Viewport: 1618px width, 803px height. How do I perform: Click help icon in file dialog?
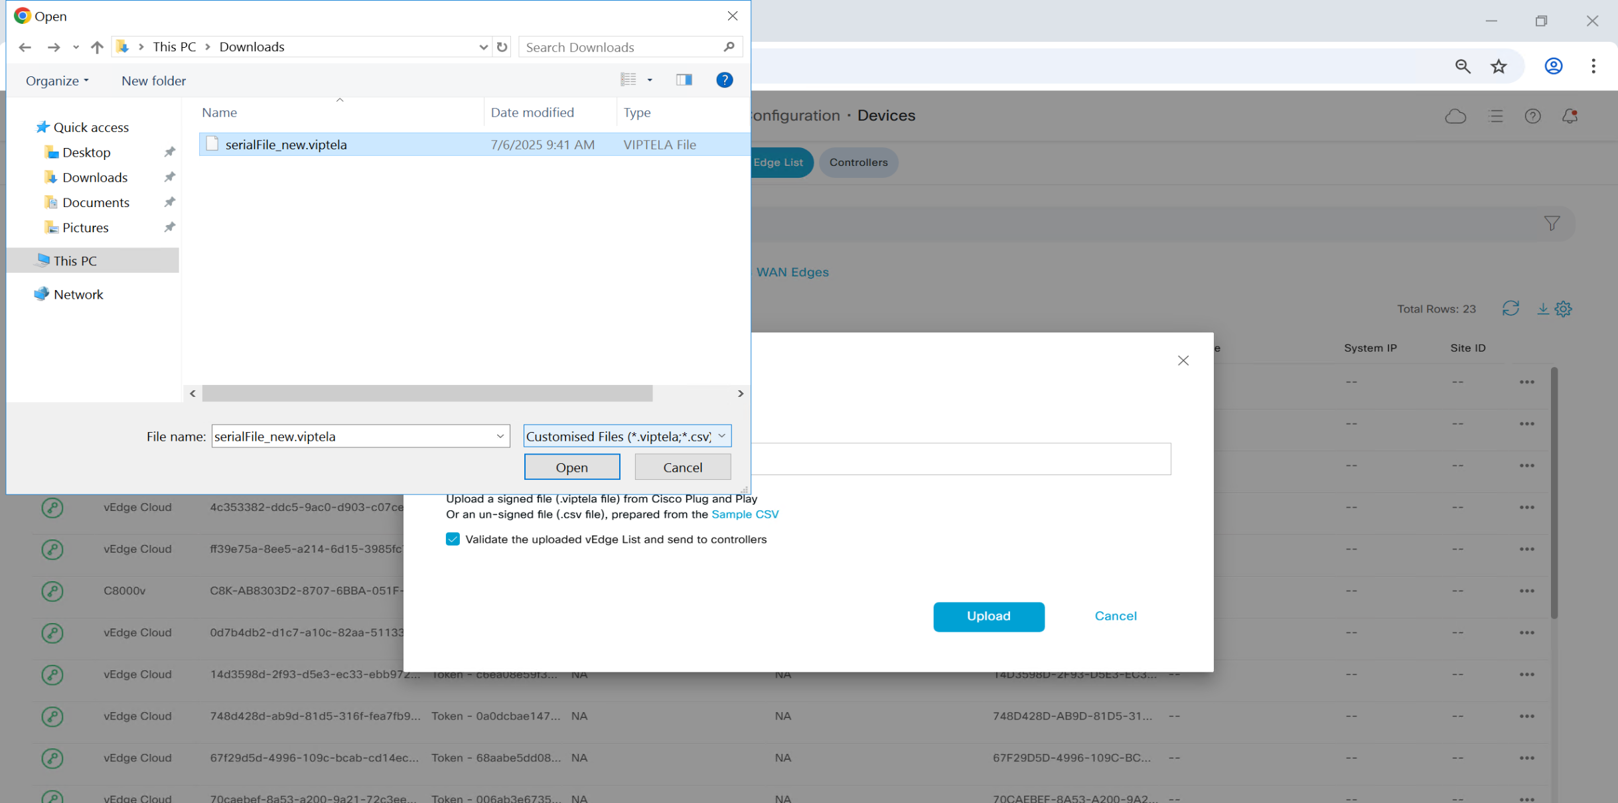point(724,80)
